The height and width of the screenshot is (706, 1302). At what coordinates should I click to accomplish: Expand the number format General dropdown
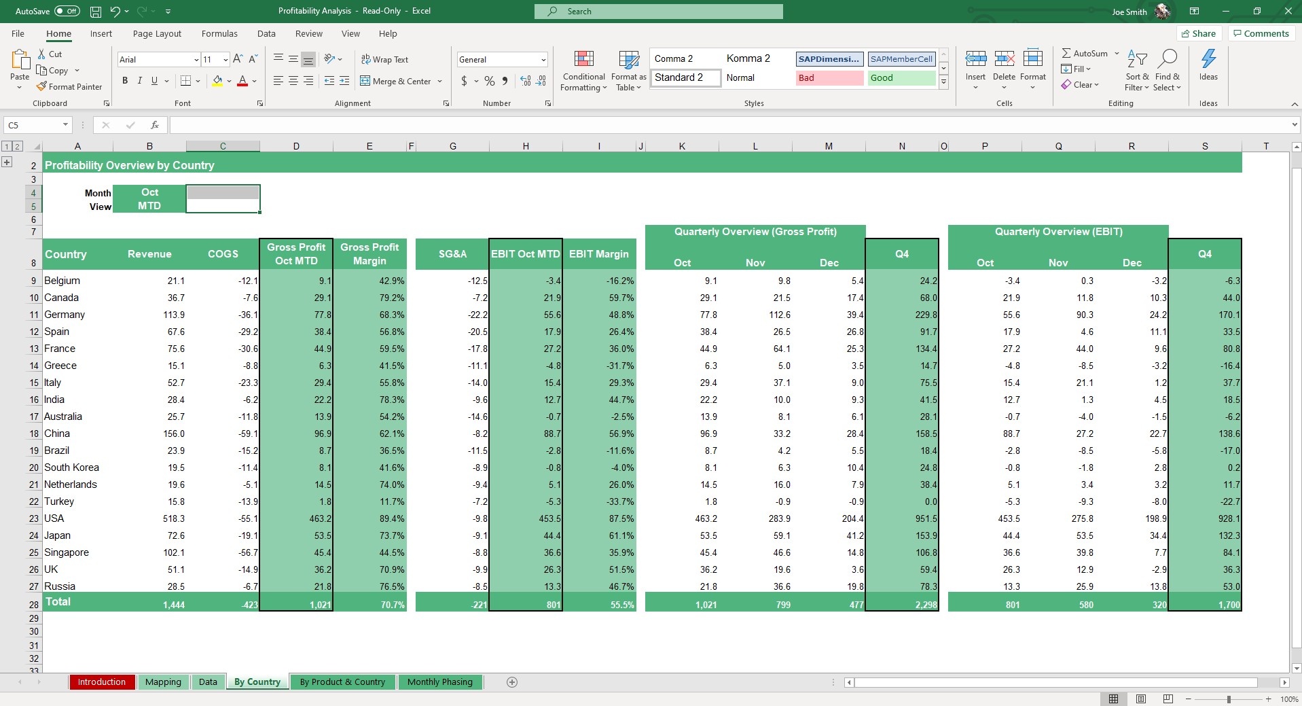click(x=543, y=60)
